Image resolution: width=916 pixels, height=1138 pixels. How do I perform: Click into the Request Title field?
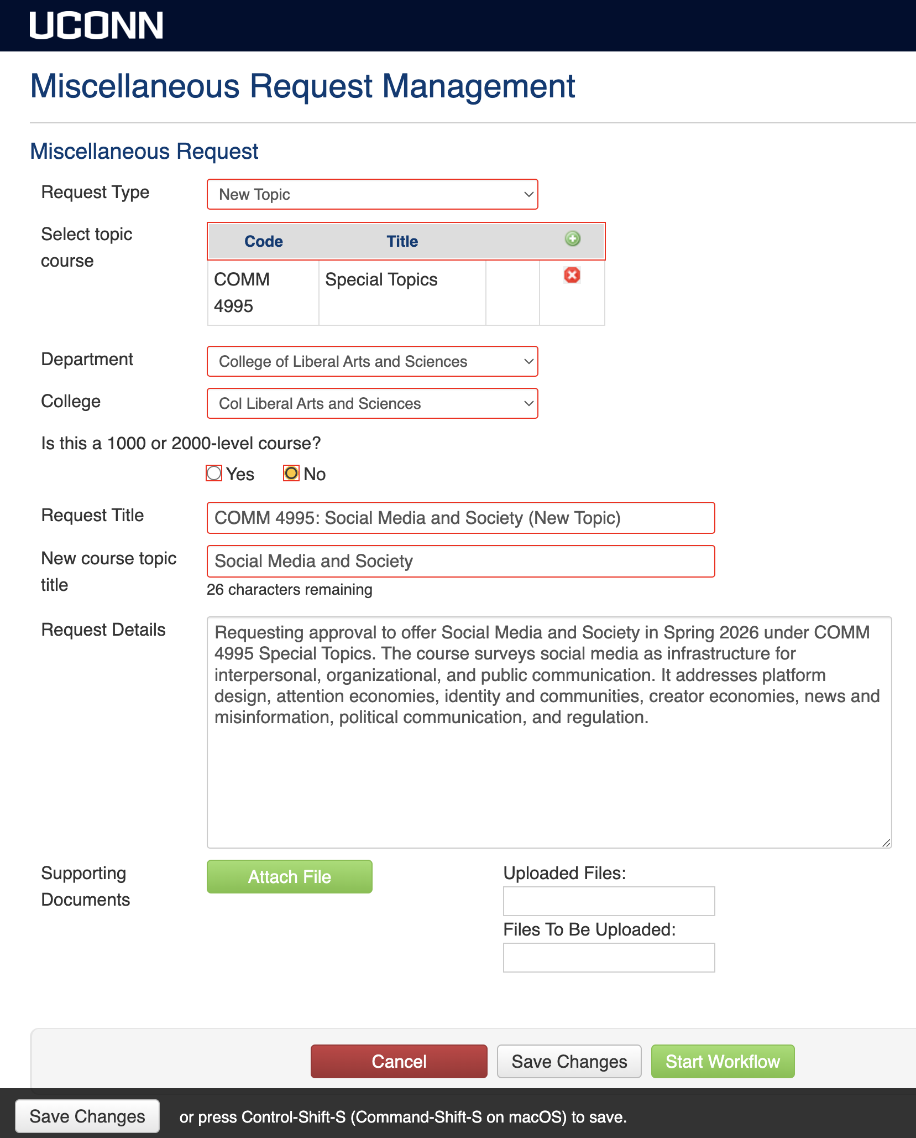point(460,518)
